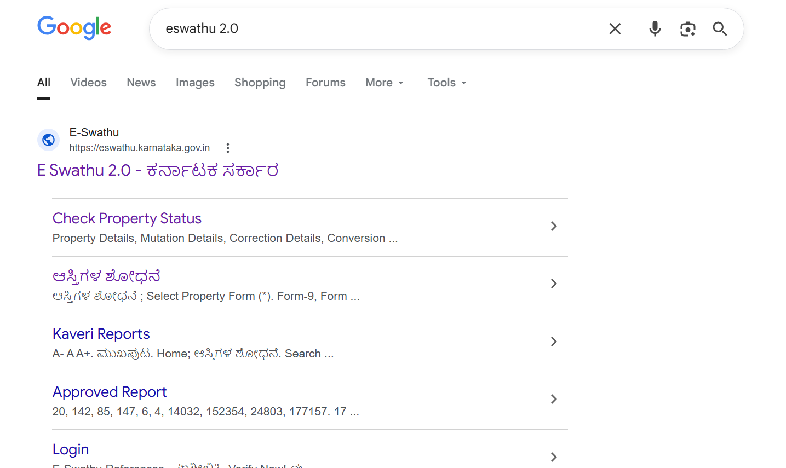The height and width of the screenshot is (468, 786).
Task: Clear the search box text
Action: click(615, 28)
